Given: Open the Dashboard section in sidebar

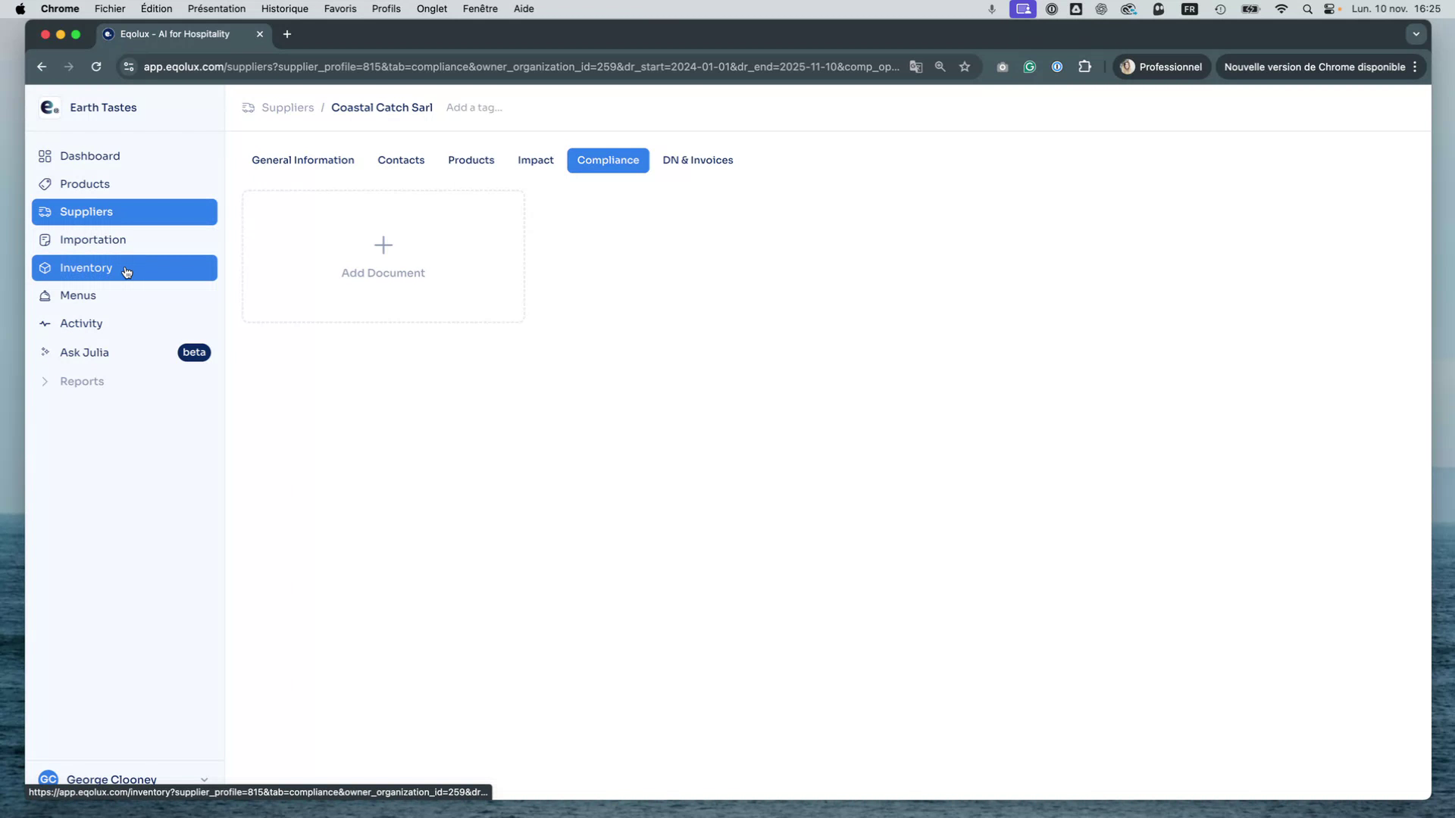Looking at the screenshot, I should [89, 156].
